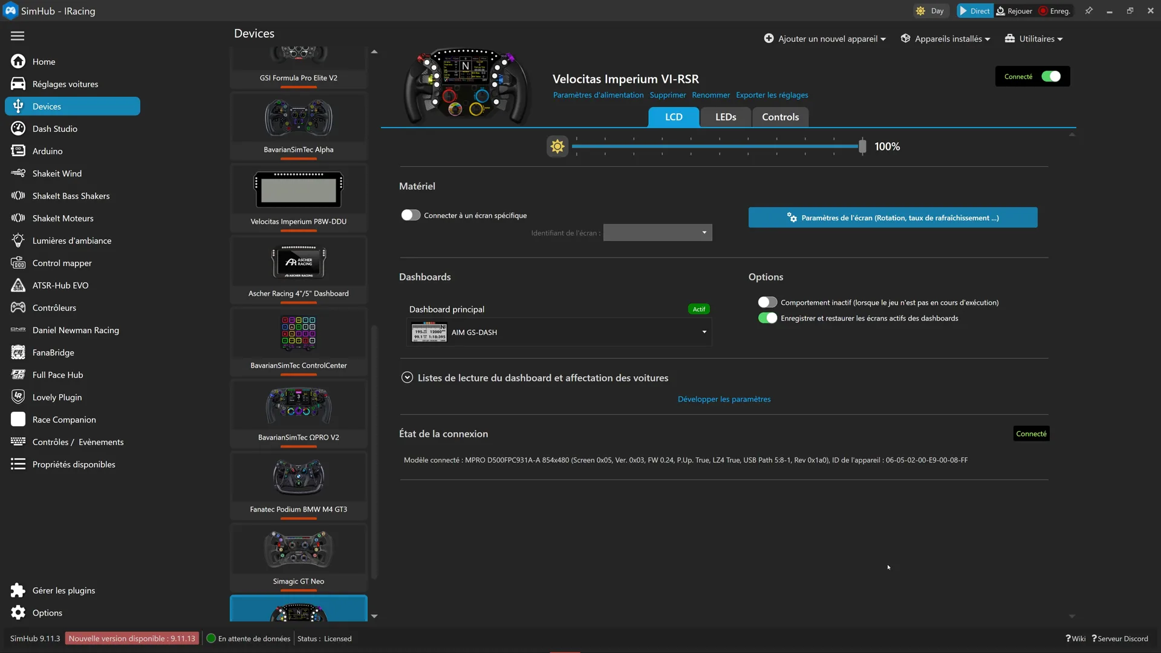This screenshot has width=1161, height=653.
Task: Open Full Pace Hub icon
Action: pos(18,375)
